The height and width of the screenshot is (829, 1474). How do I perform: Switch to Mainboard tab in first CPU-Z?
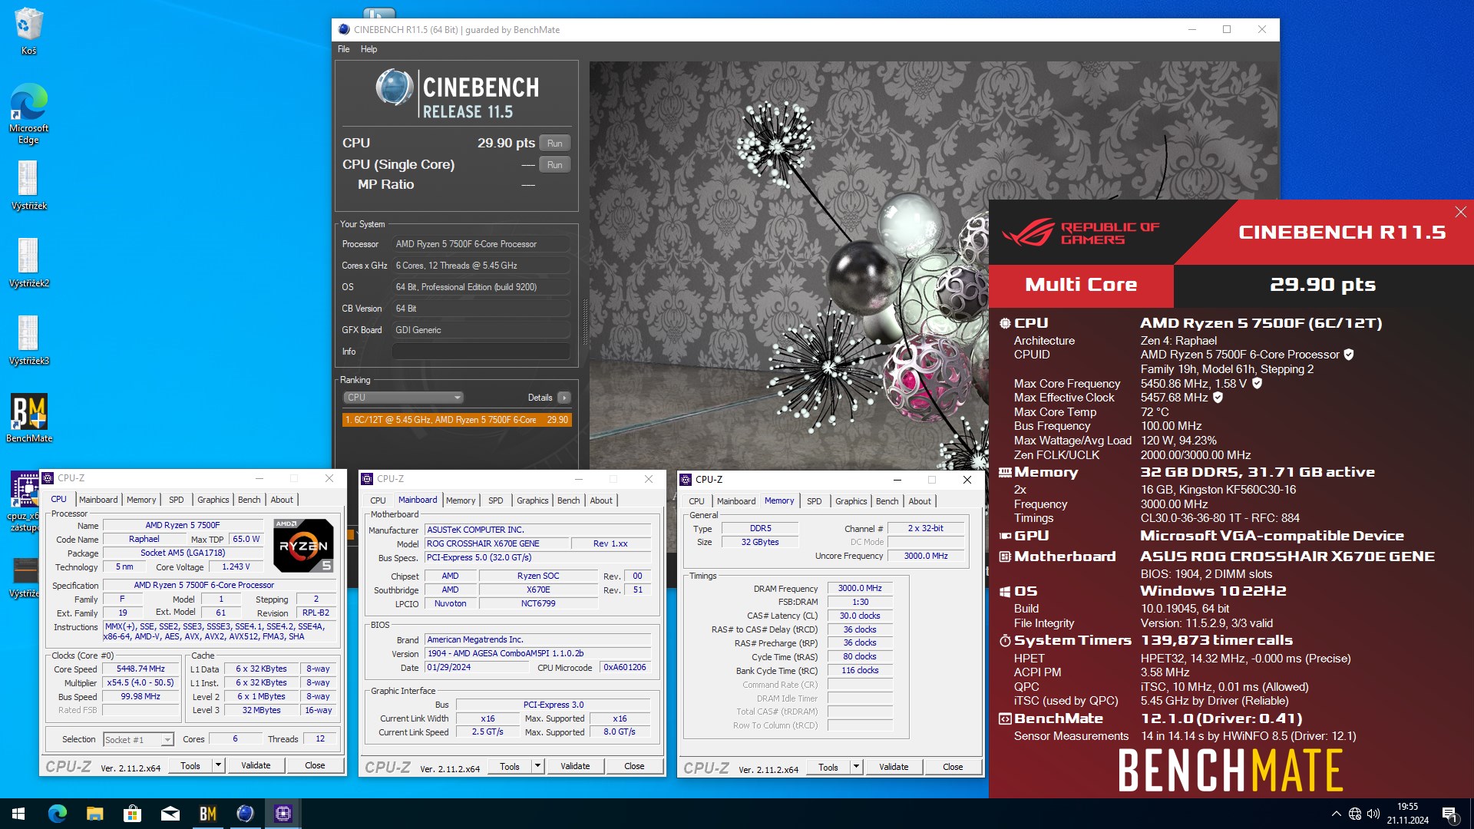(98, 500)
